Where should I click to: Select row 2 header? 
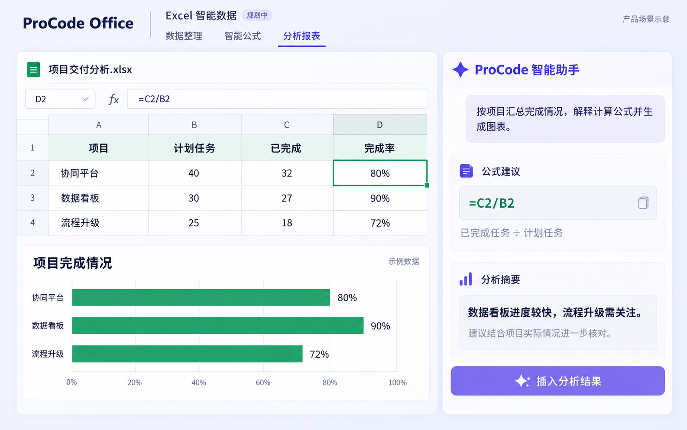click(32, 173)
